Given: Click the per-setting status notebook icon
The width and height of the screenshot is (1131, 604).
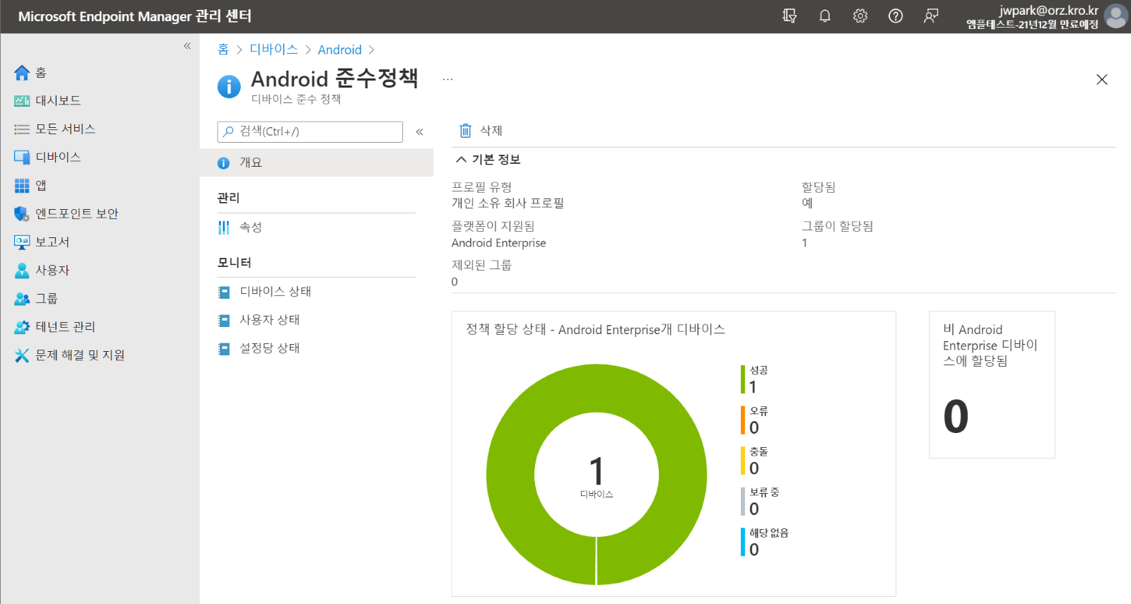Looking at the screenshot, I should tap(224, 349).
